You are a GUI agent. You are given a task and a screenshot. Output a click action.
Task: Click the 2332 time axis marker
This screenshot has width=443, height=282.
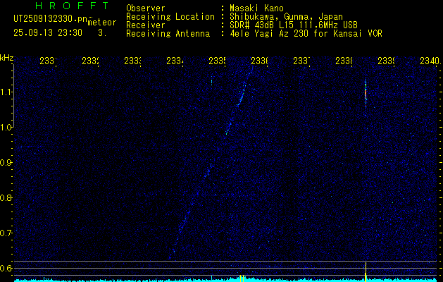pos(90,61)
